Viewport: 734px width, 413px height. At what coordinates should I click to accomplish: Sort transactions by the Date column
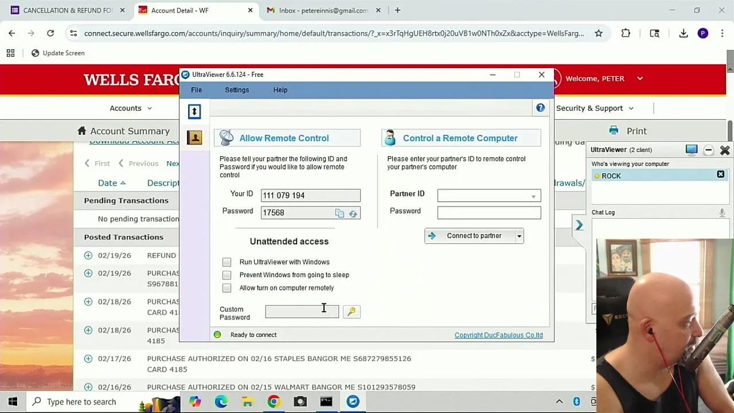tap(112, 183)
